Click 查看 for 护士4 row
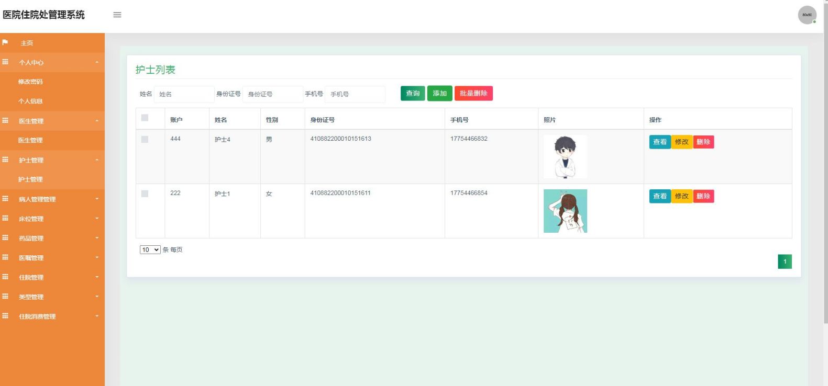The image size is (828, 386). [660, 142]
